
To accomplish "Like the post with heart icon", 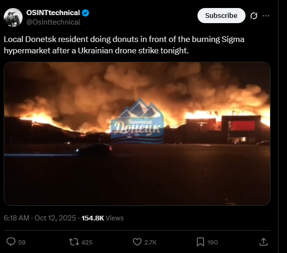I will tap(137, 242).
